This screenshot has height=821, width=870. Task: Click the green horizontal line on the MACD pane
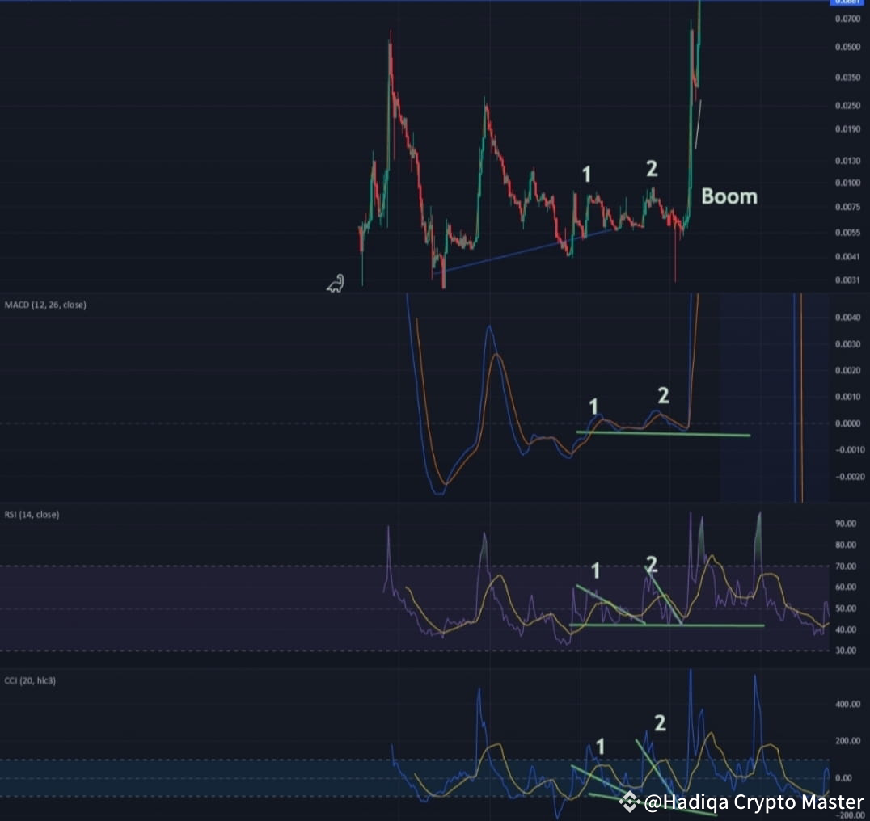[663, 435]
